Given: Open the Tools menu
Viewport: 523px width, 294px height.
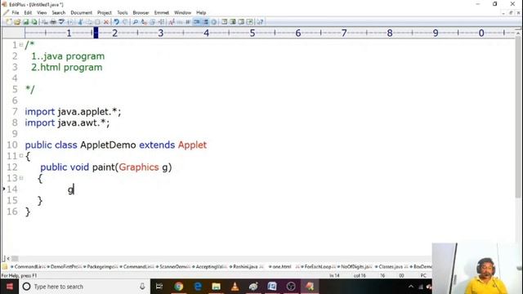Looking at the screenshot, I should pos(123,13).
